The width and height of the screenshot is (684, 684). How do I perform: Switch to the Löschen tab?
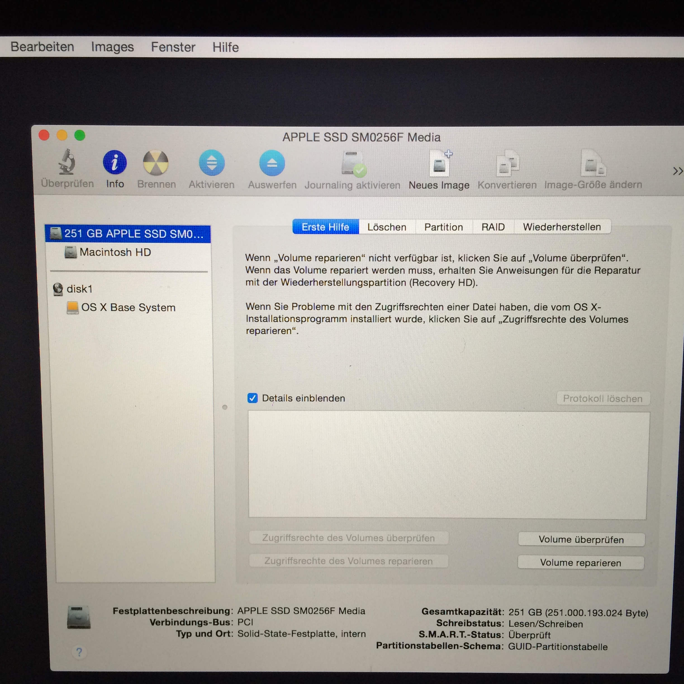[387, 227]
